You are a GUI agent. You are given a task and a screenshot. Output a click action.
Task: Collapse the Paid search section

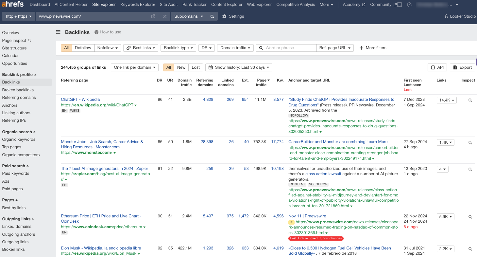[15, 166]
